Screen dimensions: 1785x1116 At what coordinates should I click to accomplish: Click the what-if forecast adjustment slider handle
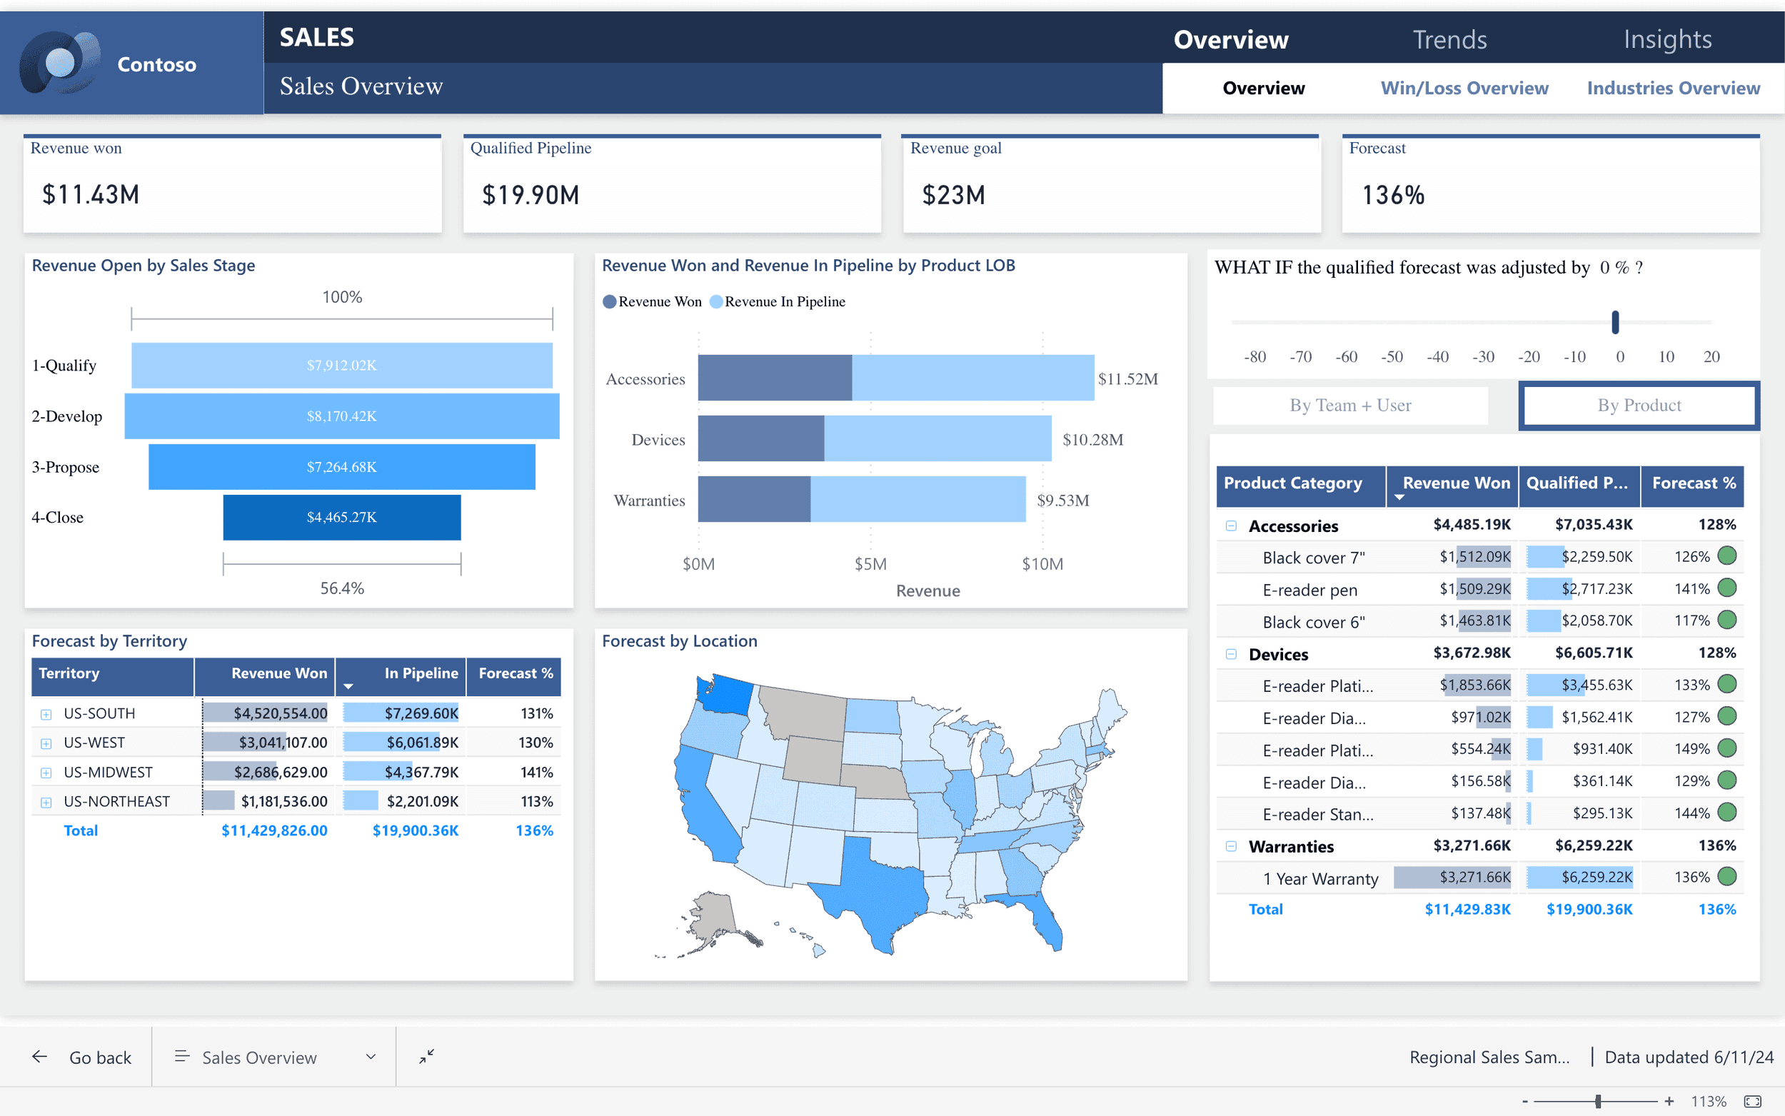[1615, 323]
